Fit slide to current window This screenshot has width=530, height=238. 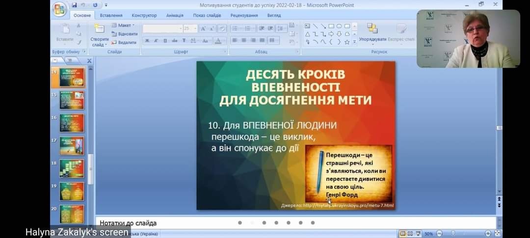click(x=498, y=234)
